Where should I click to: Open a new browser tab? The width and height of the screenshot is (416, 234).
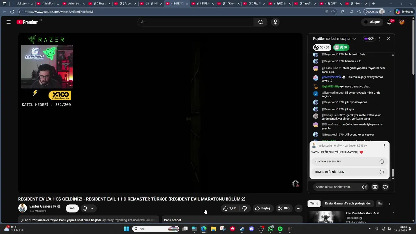pyautogui.click(x=373, y=4)
